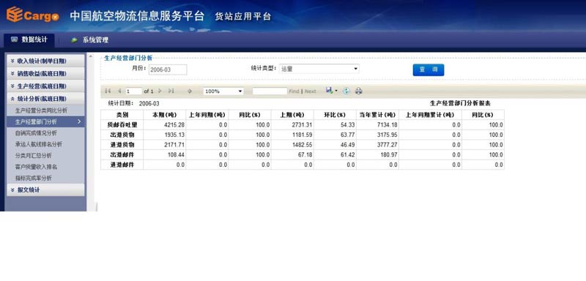
Task: Click the back to parent report icon
Action: 190,91
